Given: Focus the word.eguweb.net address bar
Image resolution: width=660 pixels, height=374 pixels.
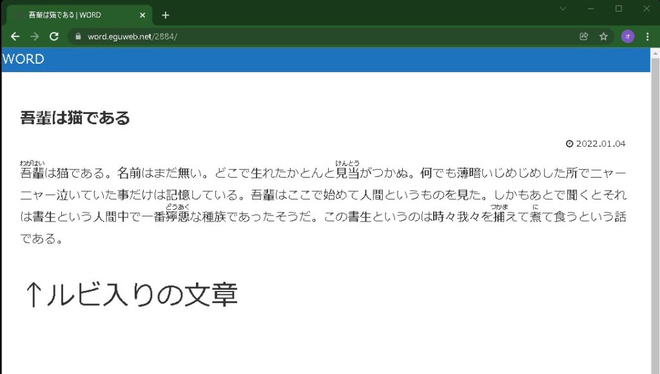Looking at the screenshot, I should 322,37.
